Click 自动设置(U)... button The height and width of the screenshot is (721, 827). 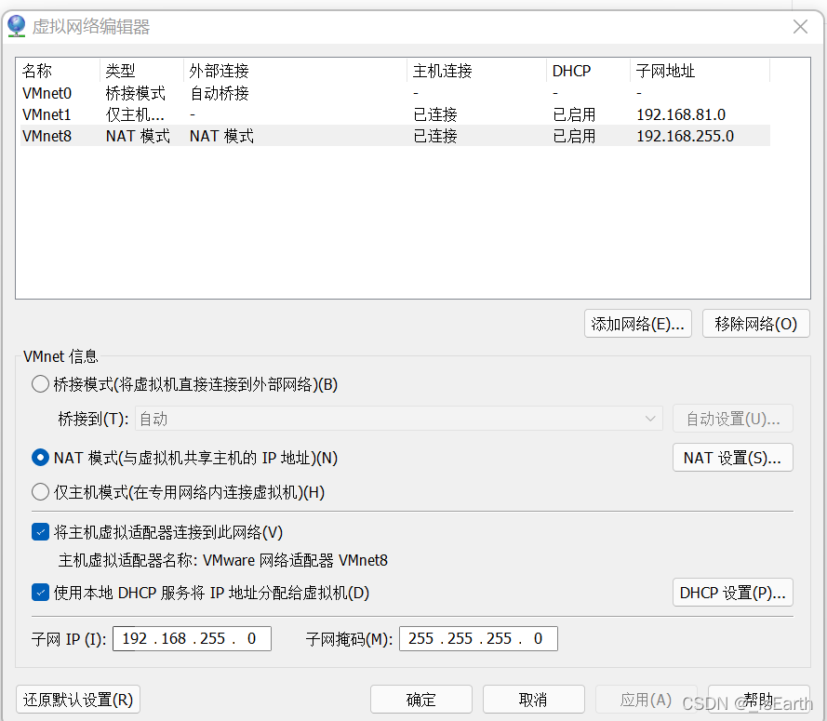733,419
